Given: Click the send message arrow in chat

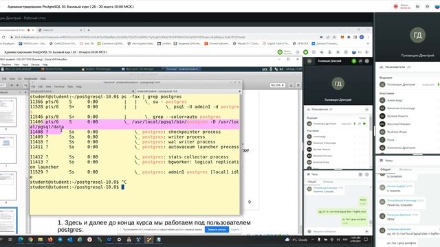Looking at the screenshot, I should pos(366,231).
